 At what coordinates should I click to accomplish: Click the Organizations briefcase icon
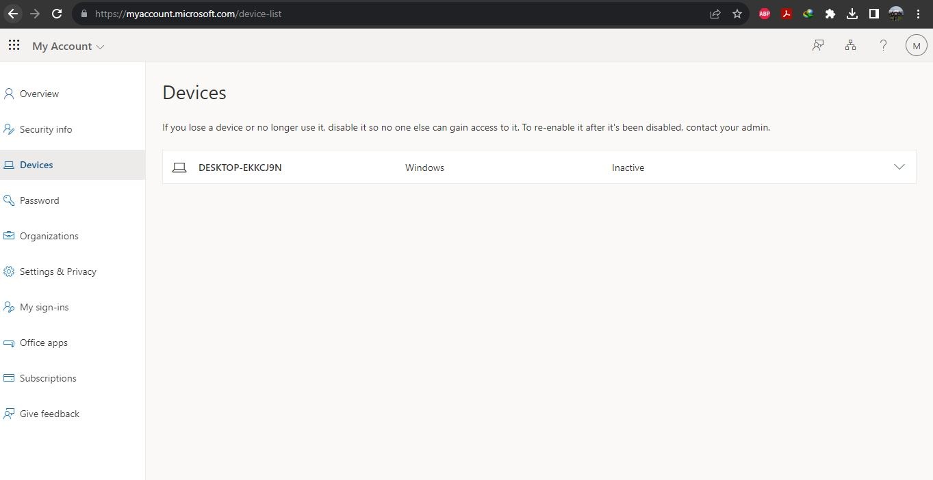click(x=9, y=236)
